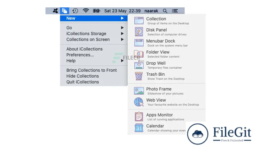The image size is (257, 149).
Task: Open Spotlight search magnifier icon
Action: coord(165,11)
